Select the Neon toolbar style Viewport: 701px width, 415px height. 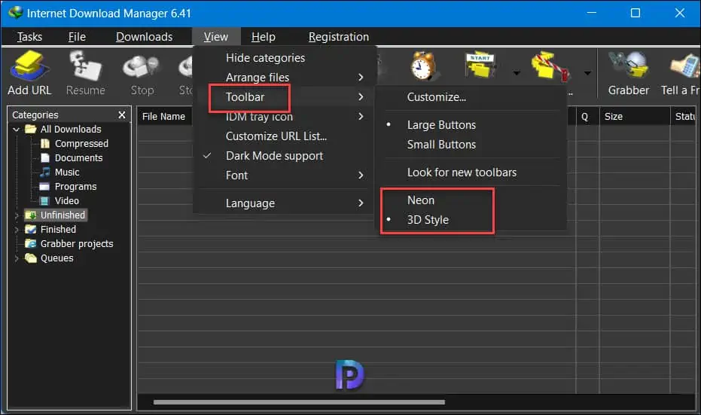click(x=421, y=200)
